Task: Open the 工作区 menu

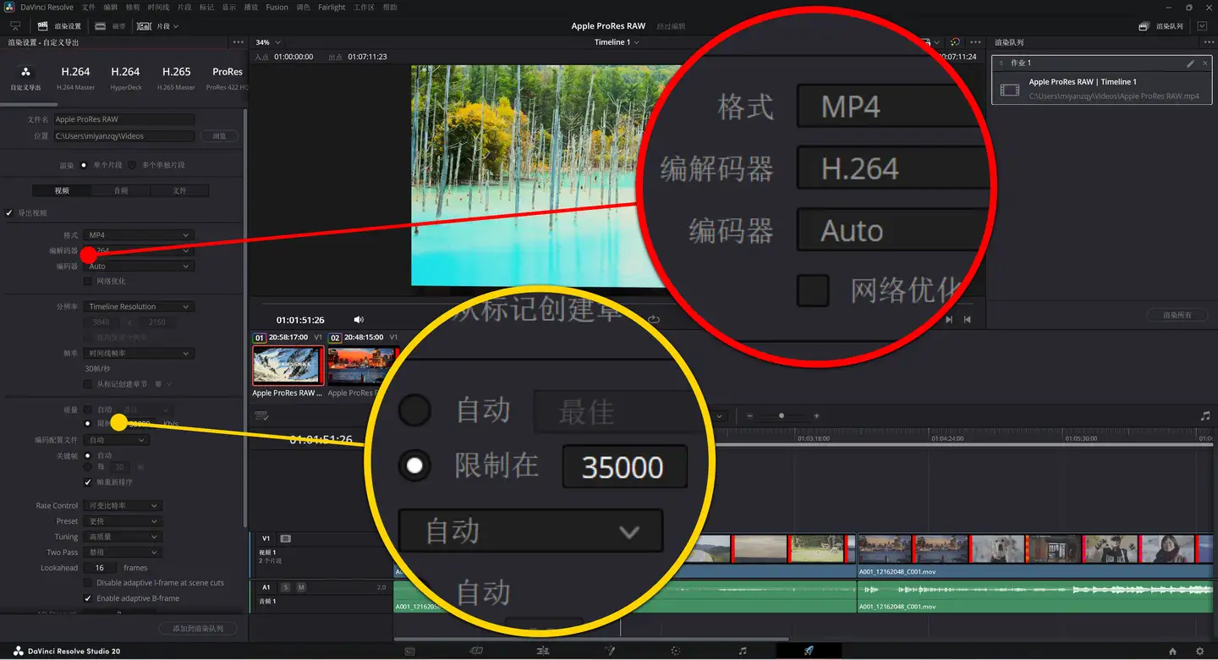Action: pos(364,7)
